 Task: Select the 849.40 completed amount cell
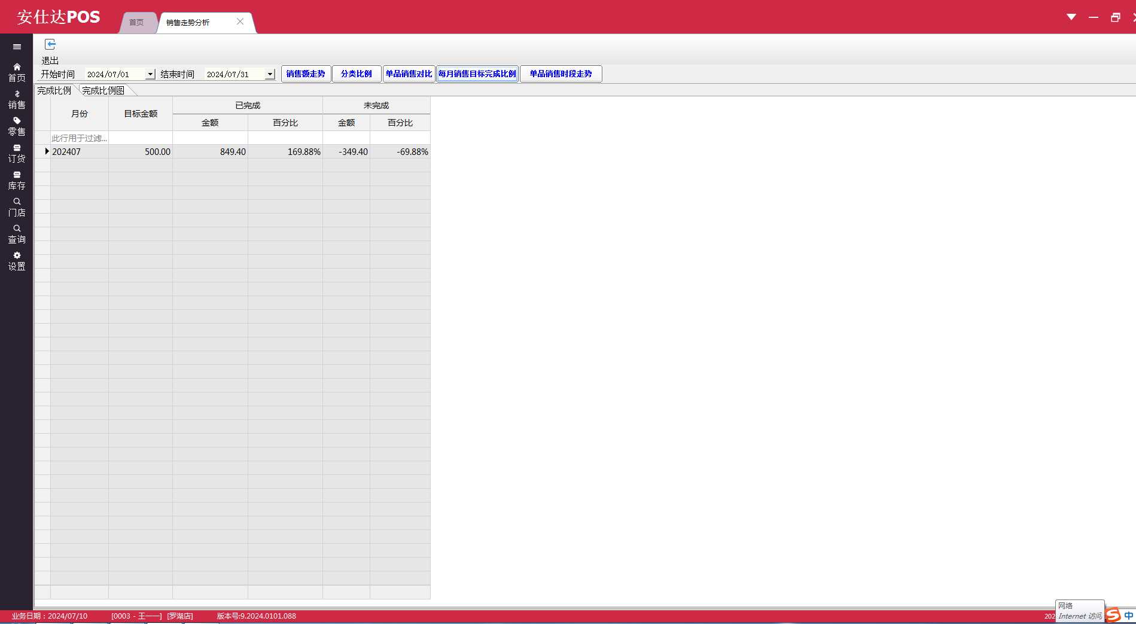[210, 152]
